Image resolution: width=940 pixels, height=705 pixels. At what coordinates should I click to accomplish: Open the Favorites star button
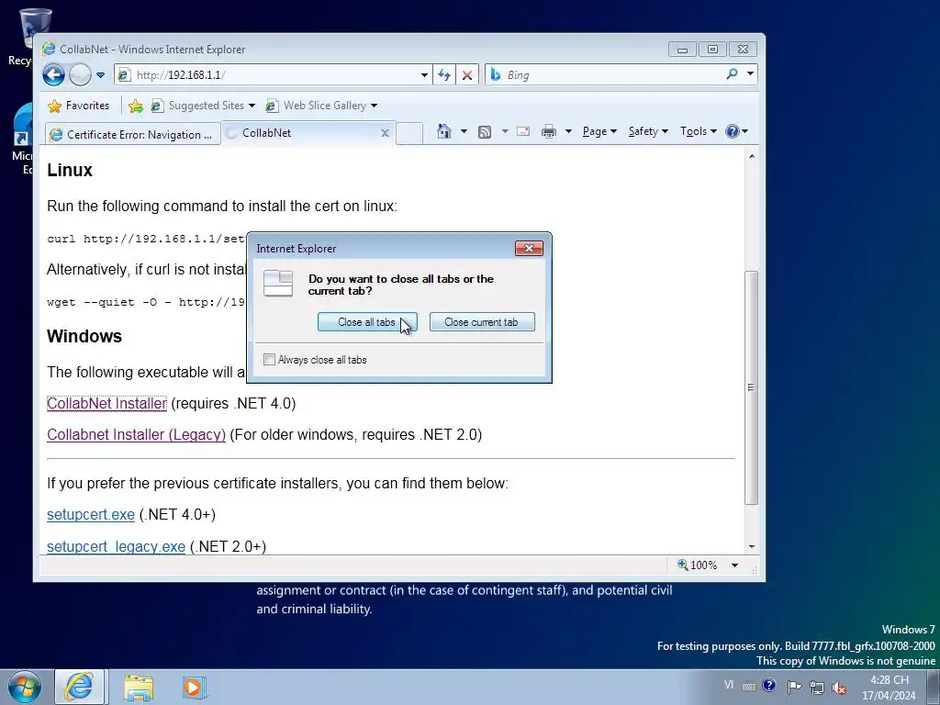tap(79, 106)
